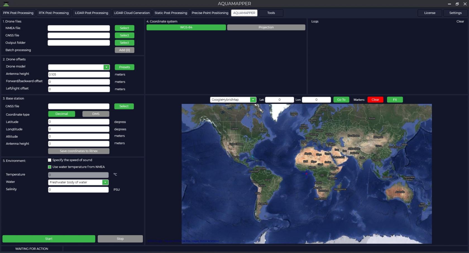This screenshot has width=469, height=253.
Task: Choose DMS coordinate type
Action: [96, 114]
